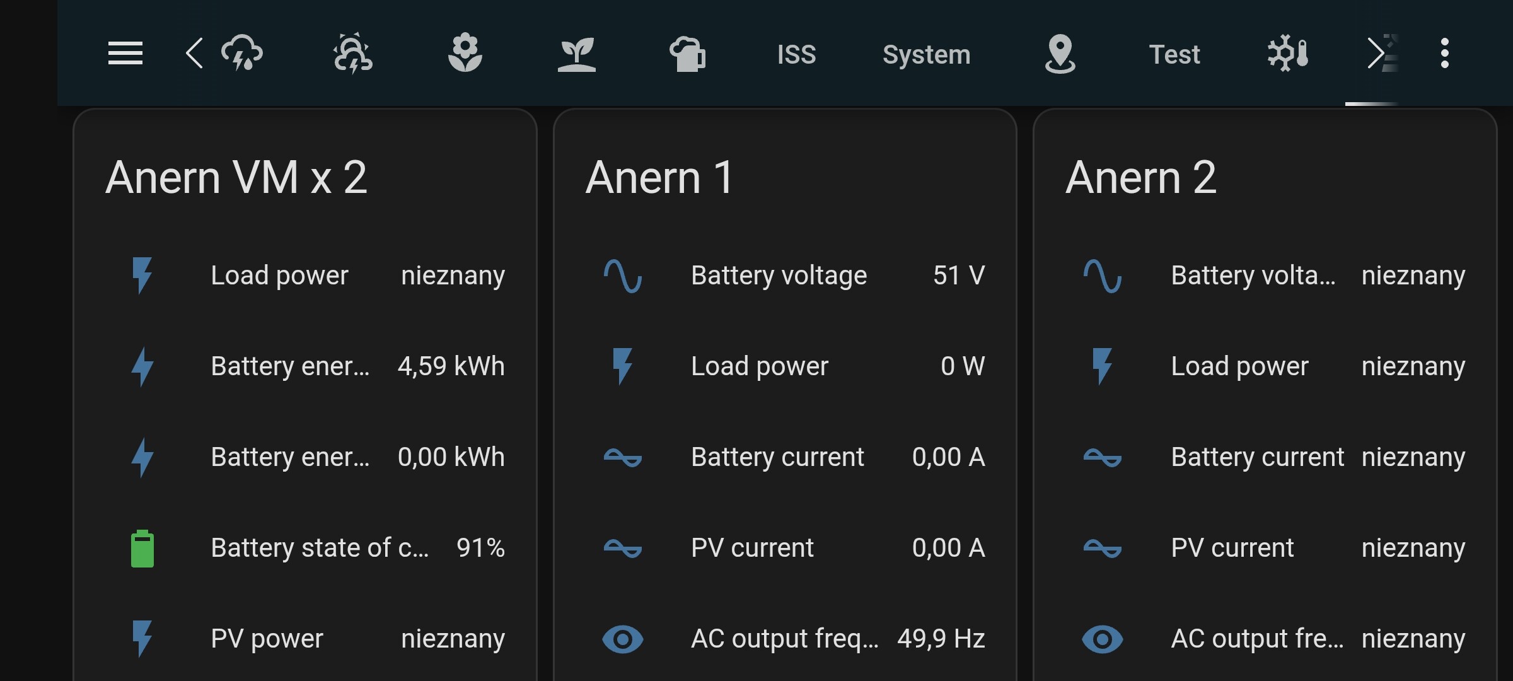Open the lightning rain weather tab
This screenshot has width=1513, height=681.
[x=242, y=53]
